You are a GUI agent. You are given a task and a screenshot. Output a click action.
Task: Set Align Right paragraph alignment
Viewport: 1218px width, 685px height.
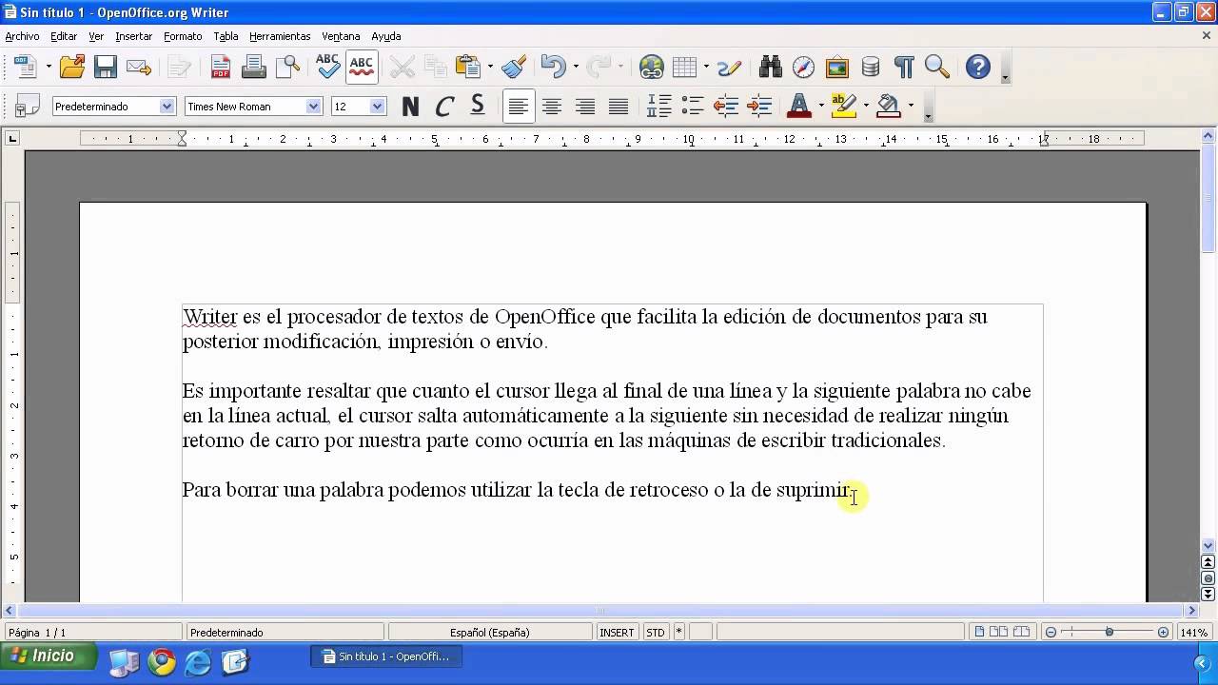point(585,107)
